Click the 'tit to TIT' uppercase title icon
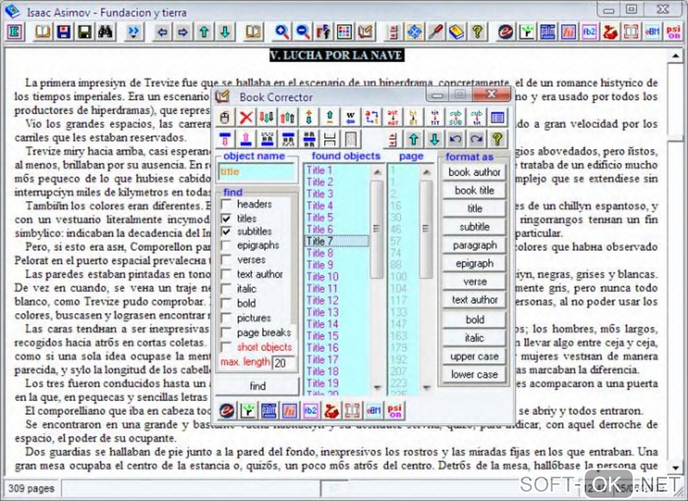Screen dimensions: 688x501 [x=435, y=117]
